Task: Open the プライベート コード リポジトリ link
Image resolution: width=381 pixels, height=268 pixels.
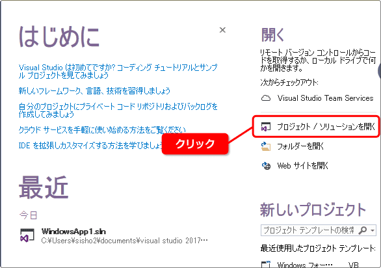Action: point(118,110)
